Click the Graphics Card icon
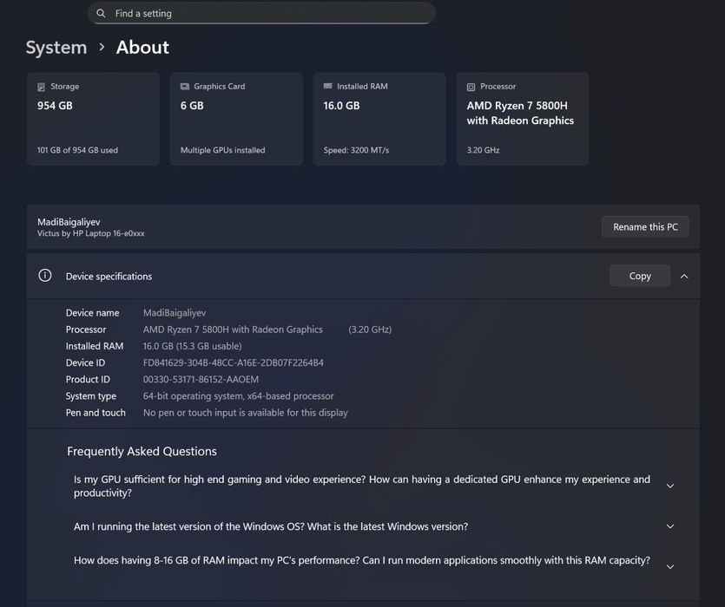Image resolution: width=725 pixels, height=607 pixels. click(x=185, y=87)
